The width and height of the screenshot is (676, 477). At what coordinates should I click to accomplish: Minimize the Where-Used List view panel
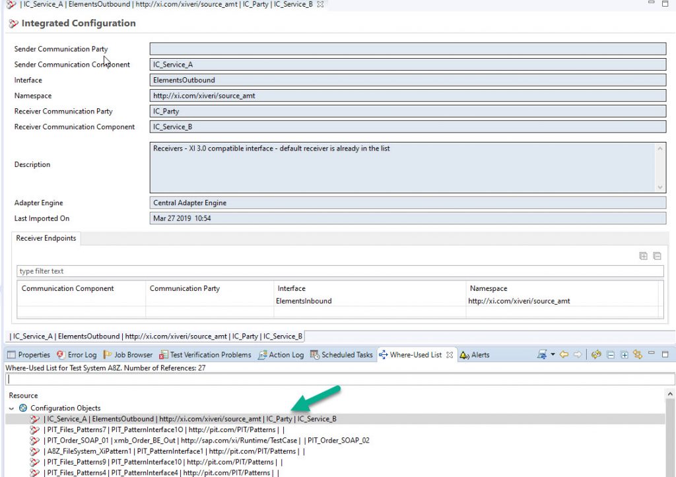point(652,354)
